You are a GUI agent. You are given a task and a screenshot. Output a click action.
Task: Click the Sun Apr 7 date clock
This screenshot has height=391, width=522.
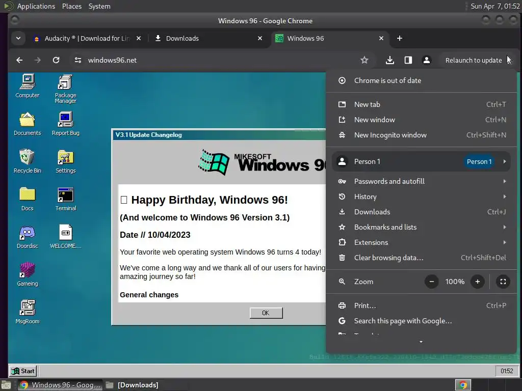[495, 6]
